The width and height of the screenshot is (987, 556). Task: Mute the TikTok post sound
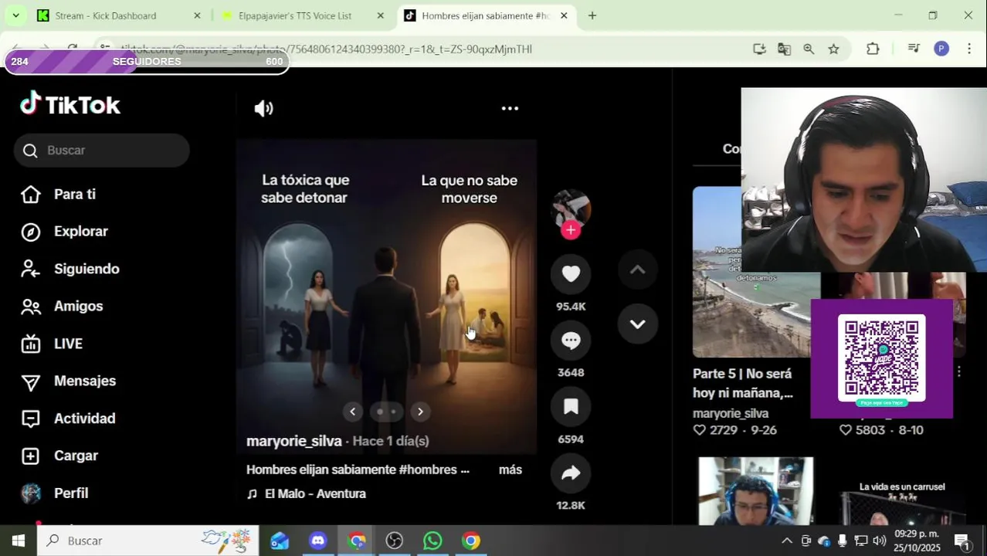264,109
